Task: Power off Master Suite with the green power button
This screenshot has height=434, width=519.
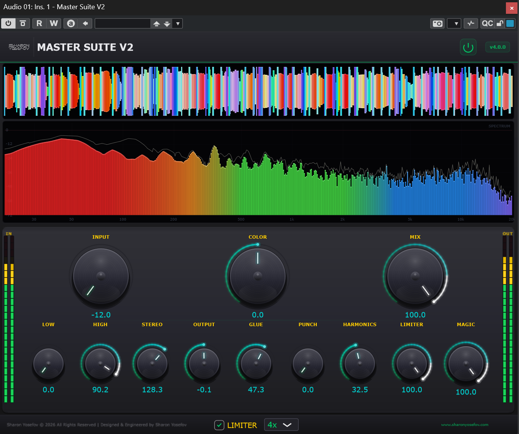Action: coord(468,47)
